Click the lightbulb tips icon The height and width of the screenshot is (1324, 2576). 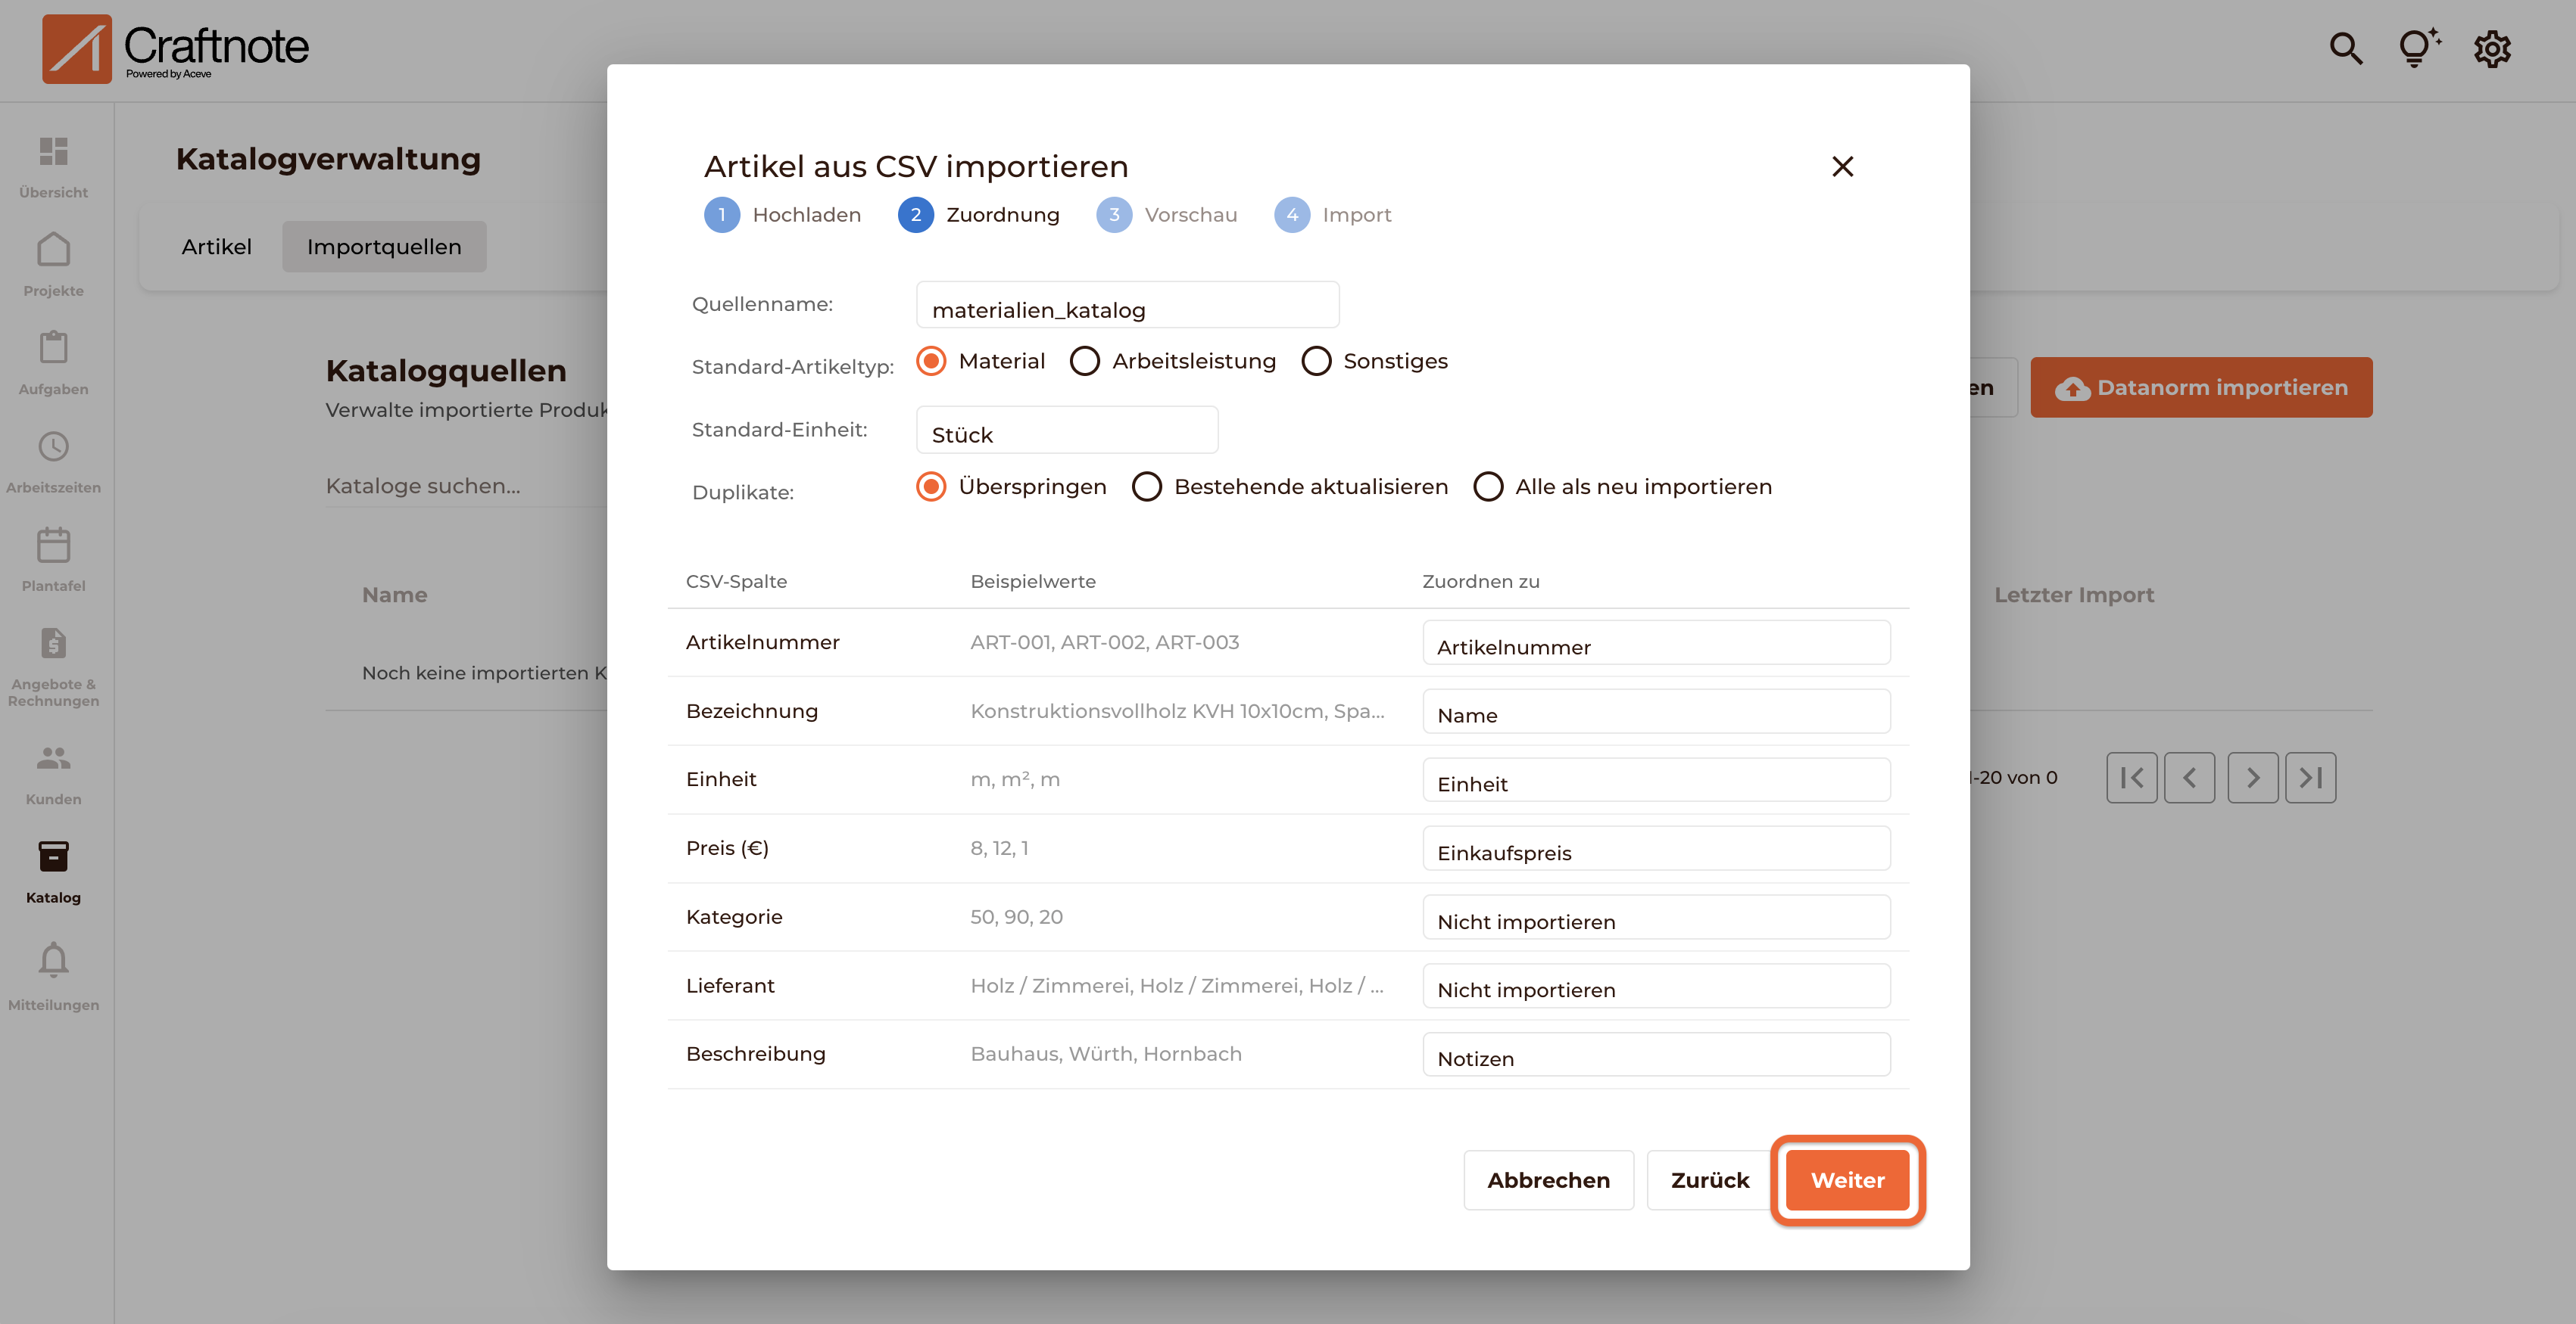pos(2418,48)
